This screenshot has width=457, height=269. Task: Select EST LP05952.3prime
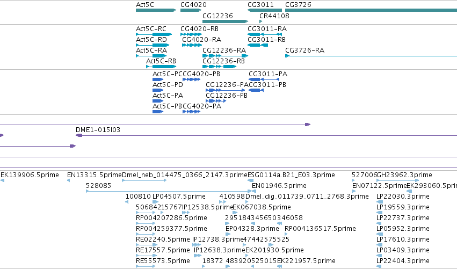[380, 235]
